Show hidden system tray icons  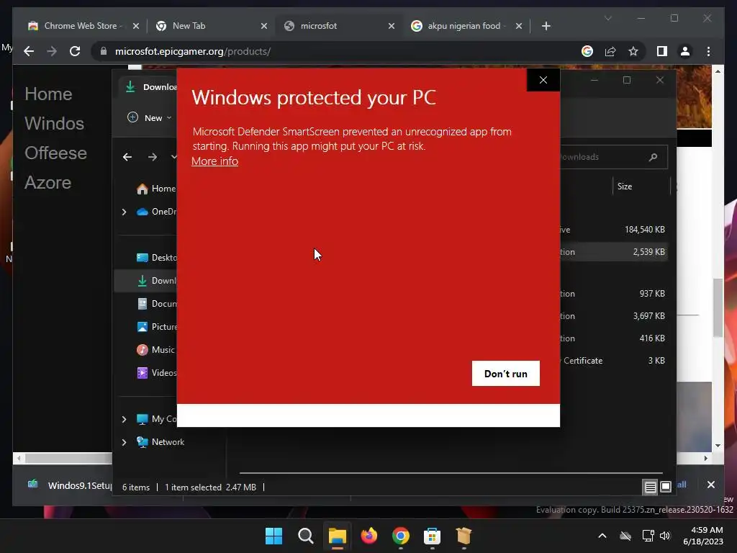[x=602, y=536]
